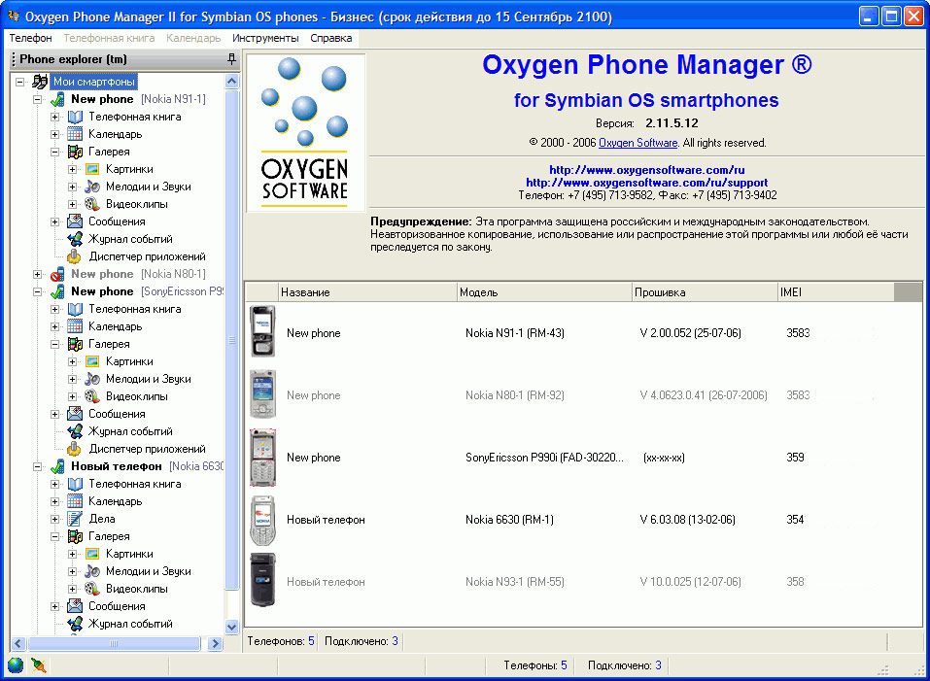This screenshot has width=930, height=681.
Task: Open calendar icon under Nokia 6630
Action: point(75,501)
